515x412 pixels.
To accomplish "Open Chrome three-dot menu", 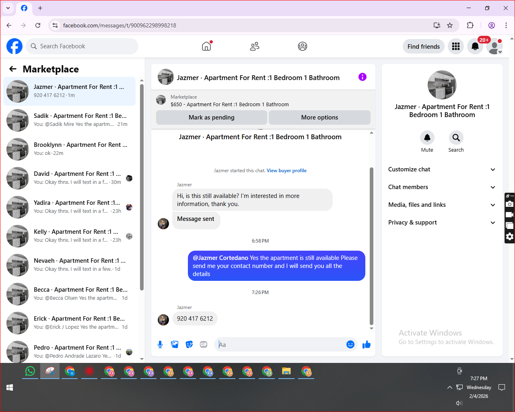I will [x=506, y=25].
